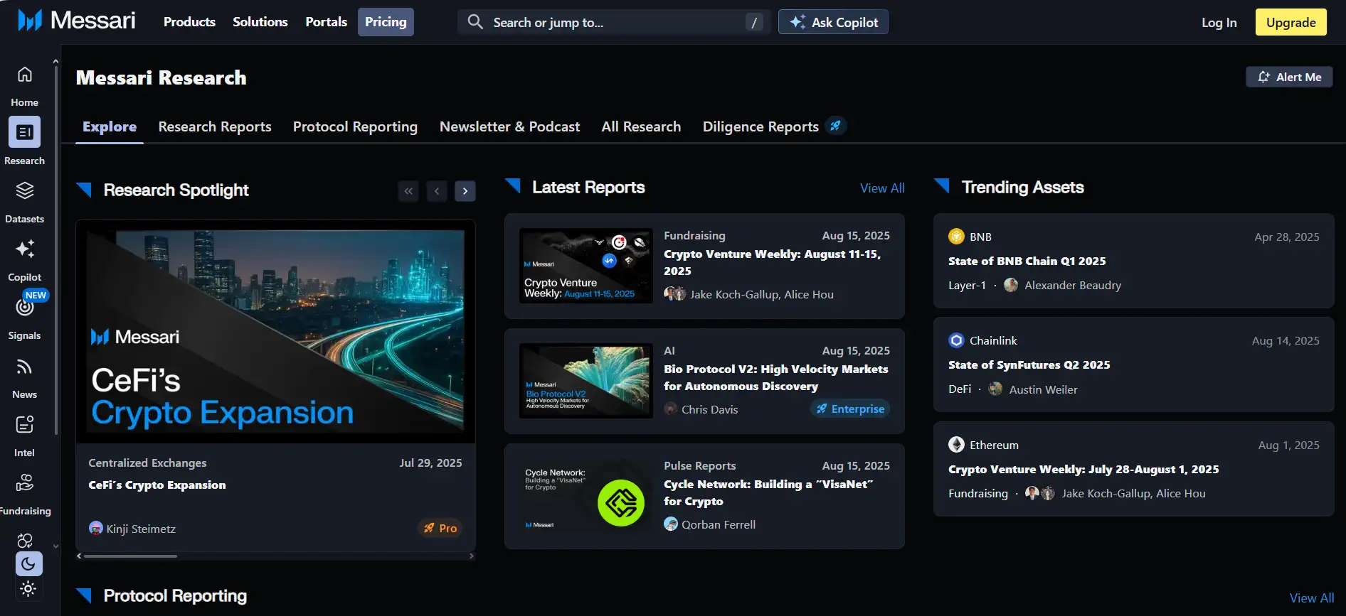Click View All for Latest Reports
1346x616 pixels.
point(882,188)
